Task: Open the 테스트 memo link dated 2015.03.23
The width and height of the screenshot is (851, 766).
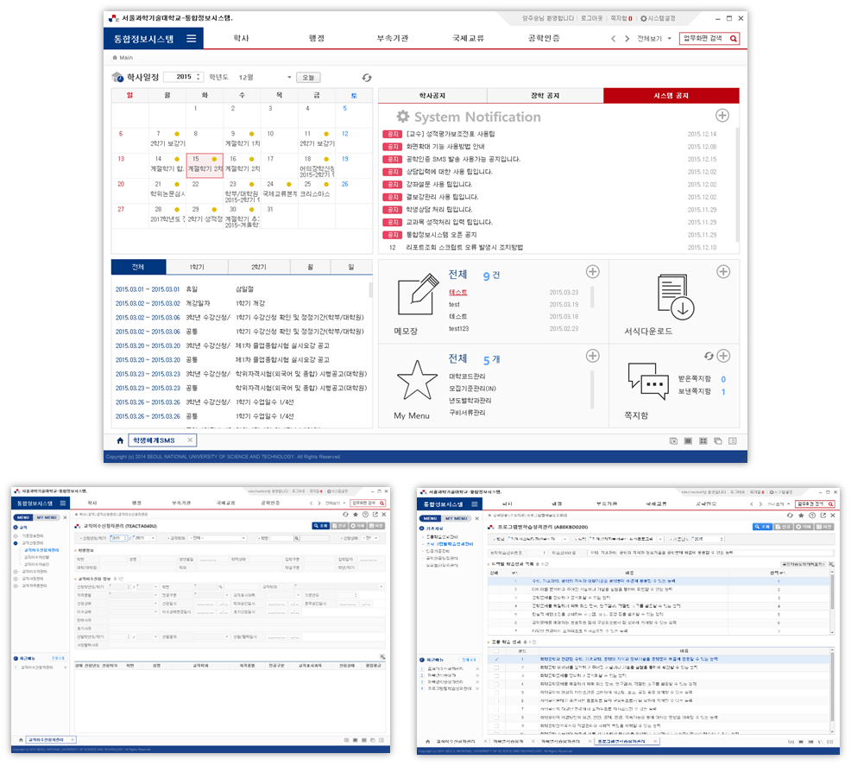Action: tap(458, 293)
